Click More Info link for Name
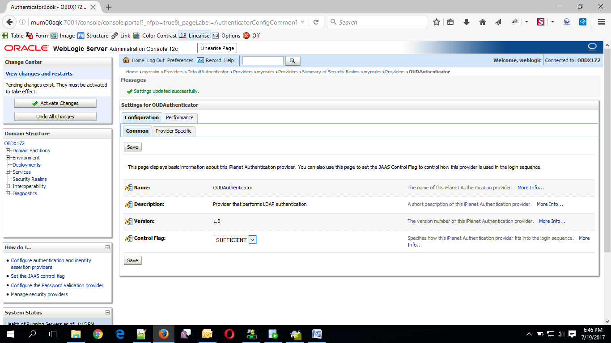 (530, 188)
